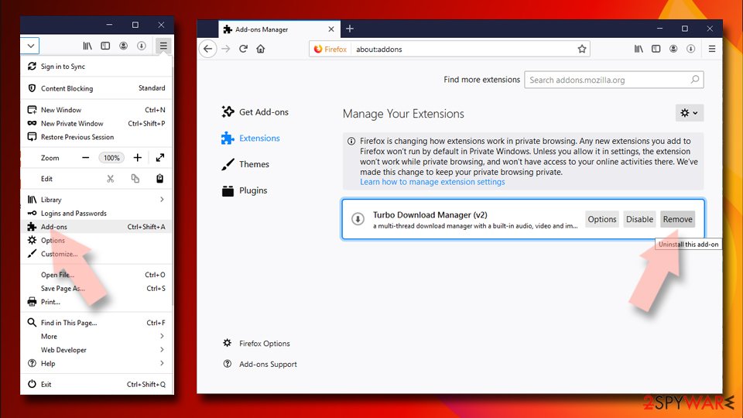Viewport: 743px width, 418px height.
Task: Choose Open File... menu item
Action: 97,275
